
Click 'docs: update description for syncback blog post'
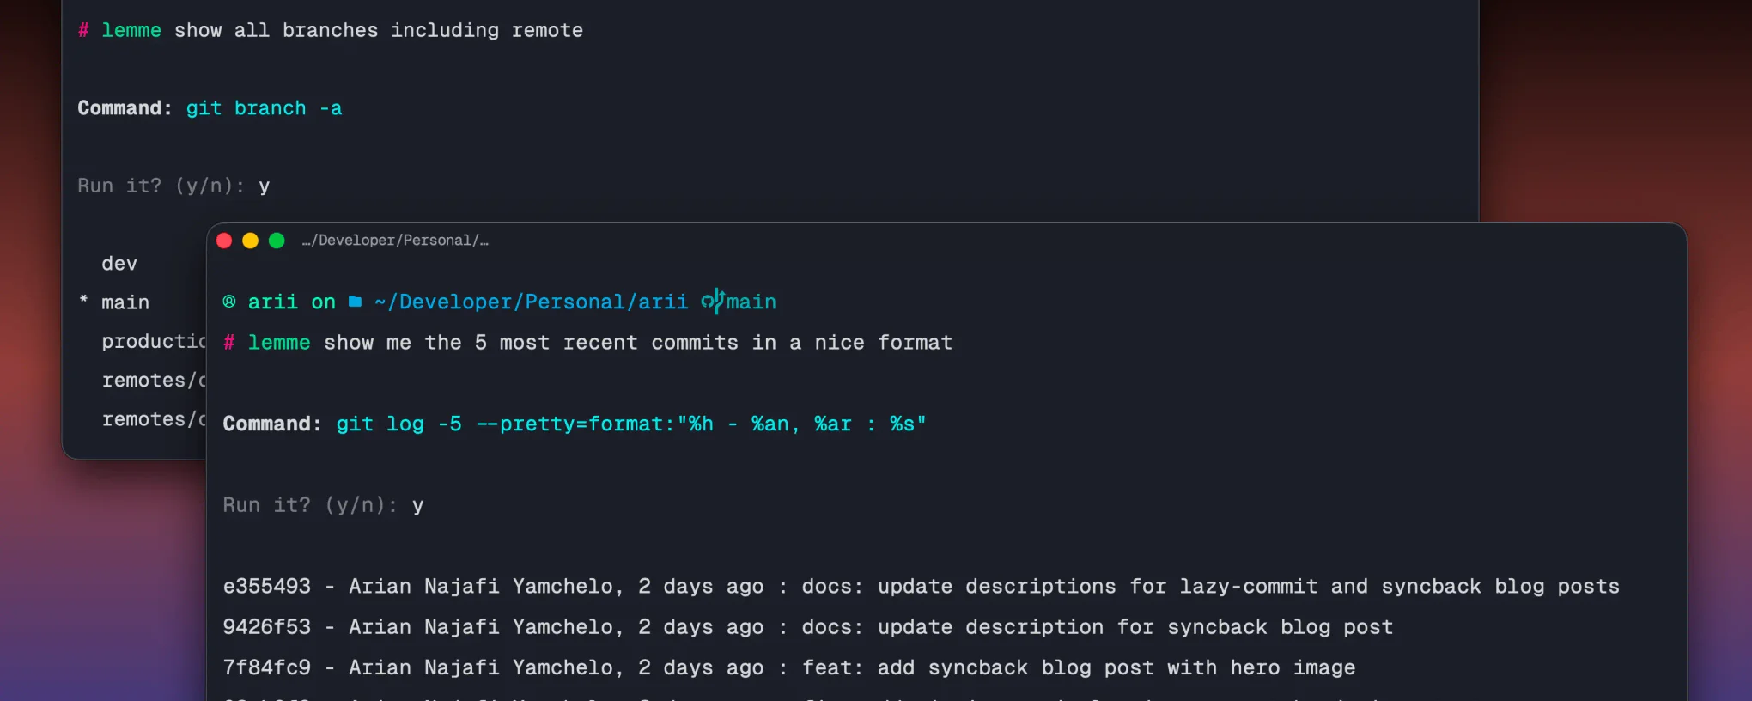click(x=1098, y=627)
